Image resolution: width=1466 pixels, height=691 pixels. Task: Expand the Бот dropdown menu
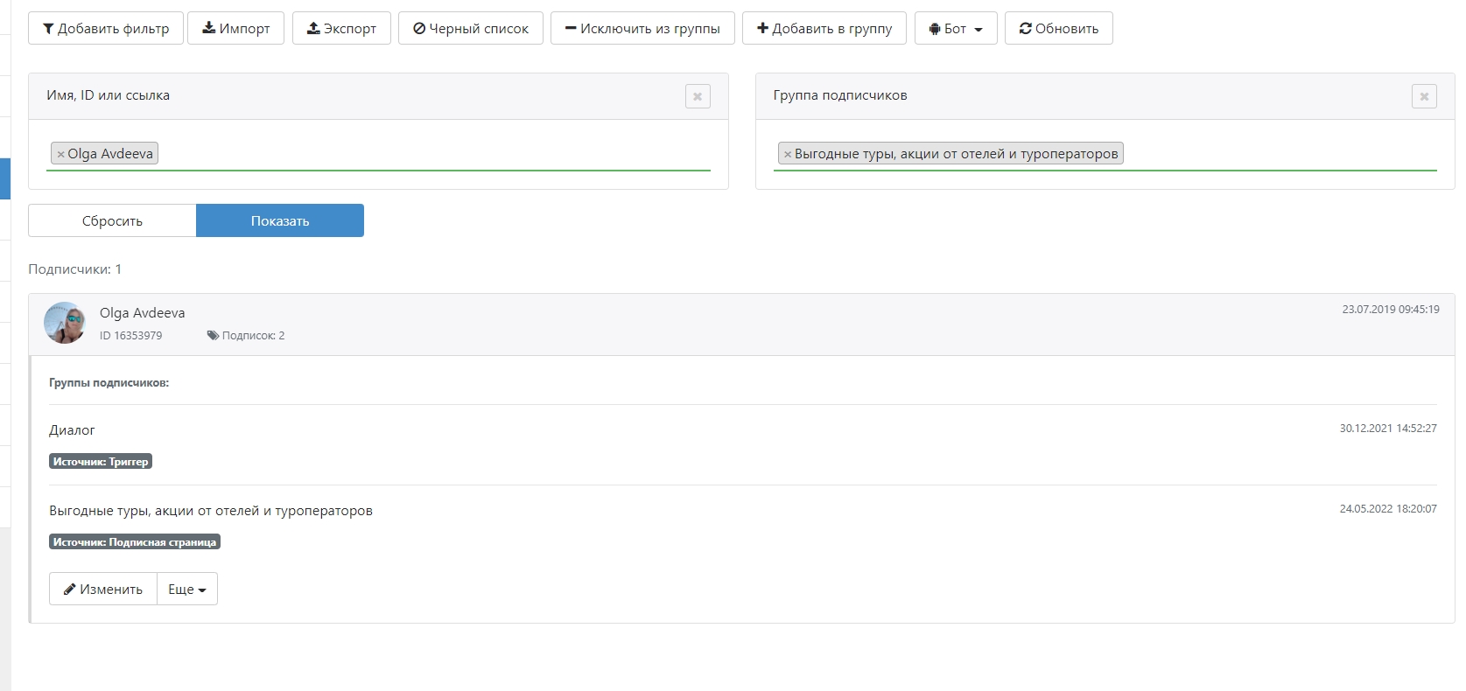[956, 28]
